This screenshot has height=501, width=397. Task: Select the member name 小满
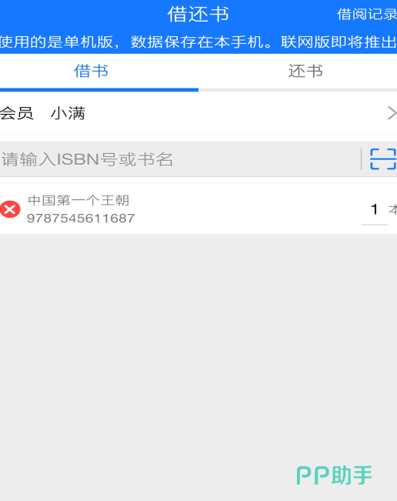coord(68,113)
